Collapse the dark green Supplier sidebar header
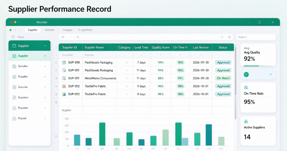 (45, 46)
